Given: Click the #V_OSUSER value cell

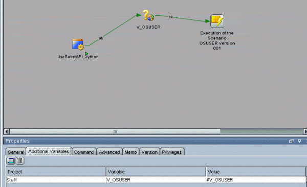Looking at the screenshot, I should tap(256, 179).
